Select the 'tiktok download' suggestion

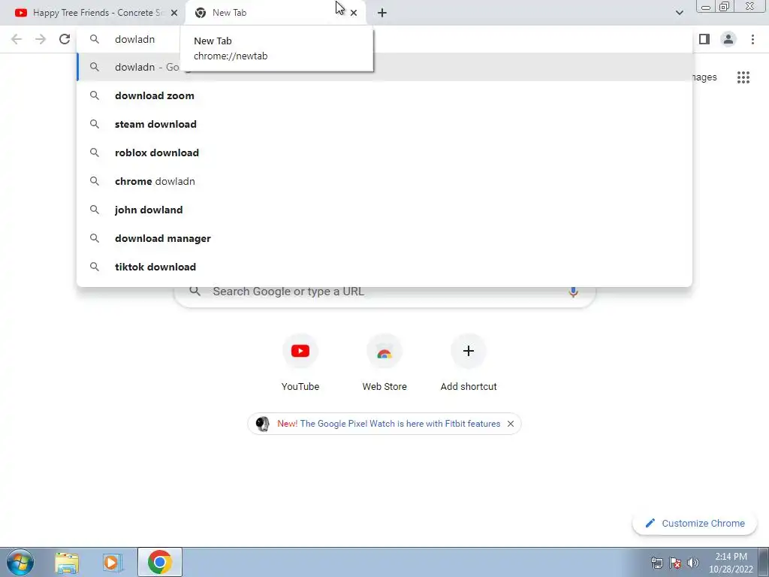pos(384,267)
